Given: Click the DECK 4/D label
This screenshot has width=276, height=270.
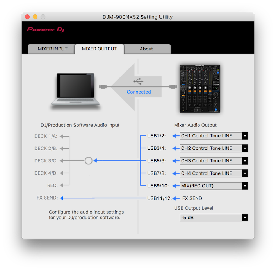Looking at the screenshot, I should coord(46,173).
